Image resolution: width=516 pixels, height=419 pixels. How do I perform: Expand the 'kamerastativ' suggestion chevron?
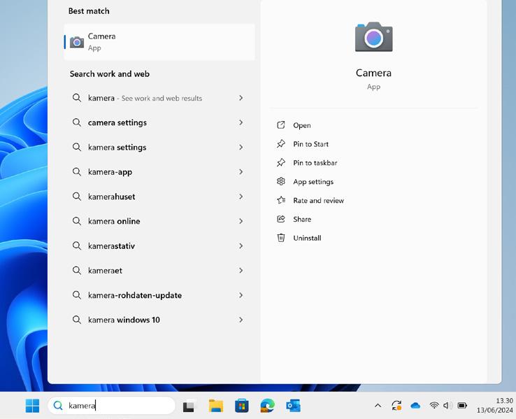[241, 246]
